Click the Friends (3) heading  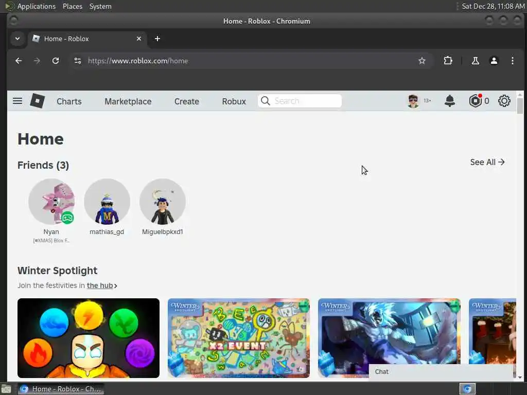(x=43, y=165)
